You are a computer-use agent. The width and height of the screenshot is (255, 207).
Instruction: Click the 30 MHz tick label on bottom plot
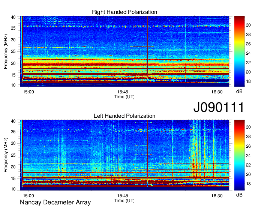(13, 143)
